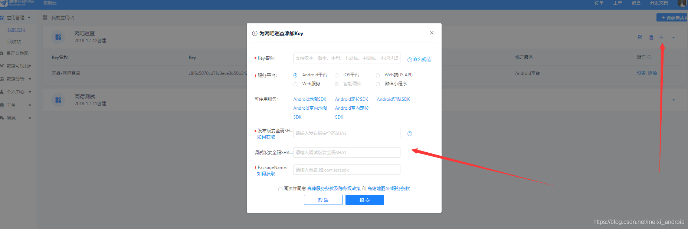The height and width of the screenshot is (229, 688).
Task: Click the help icon beside 发布版安全码SHA1
Action: coord(410,134)
